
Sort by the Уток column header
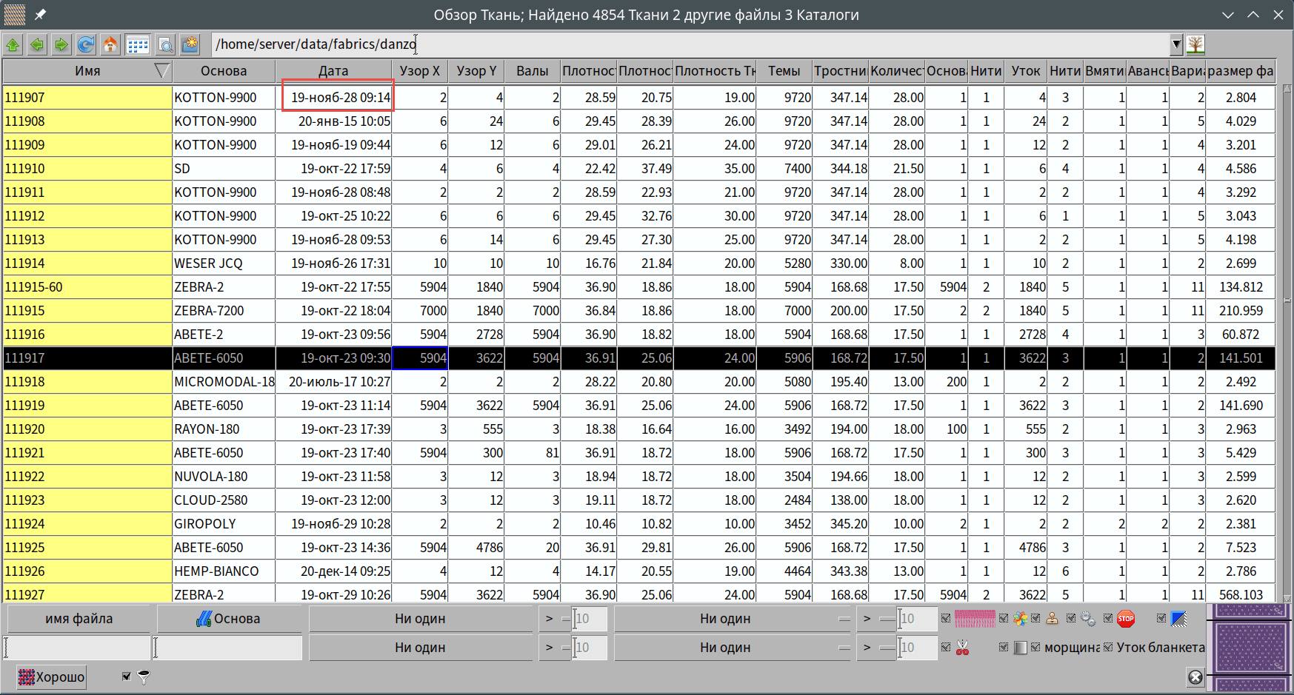pos(1026,71)
